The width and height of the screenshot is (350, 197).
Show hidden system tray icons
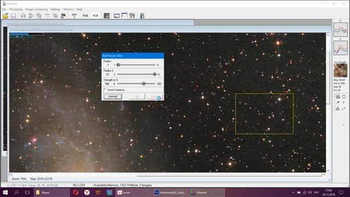tap(293, 192)
